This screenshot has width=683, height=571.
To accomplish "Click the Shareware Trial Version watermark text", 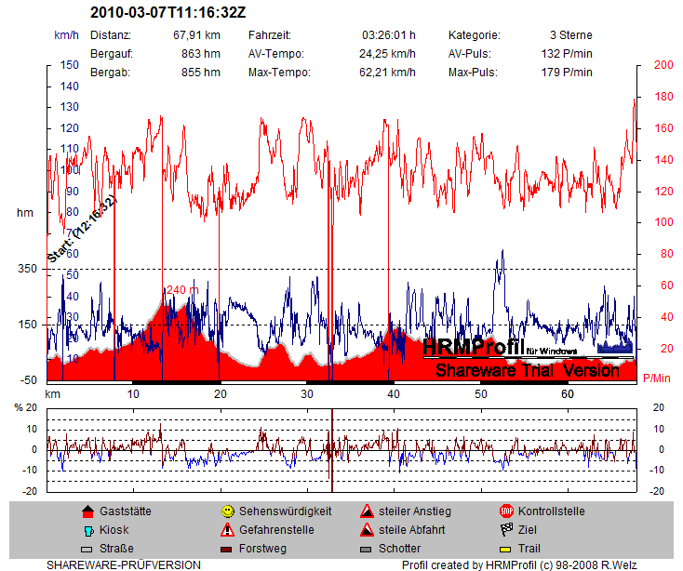I will (528, 370).
